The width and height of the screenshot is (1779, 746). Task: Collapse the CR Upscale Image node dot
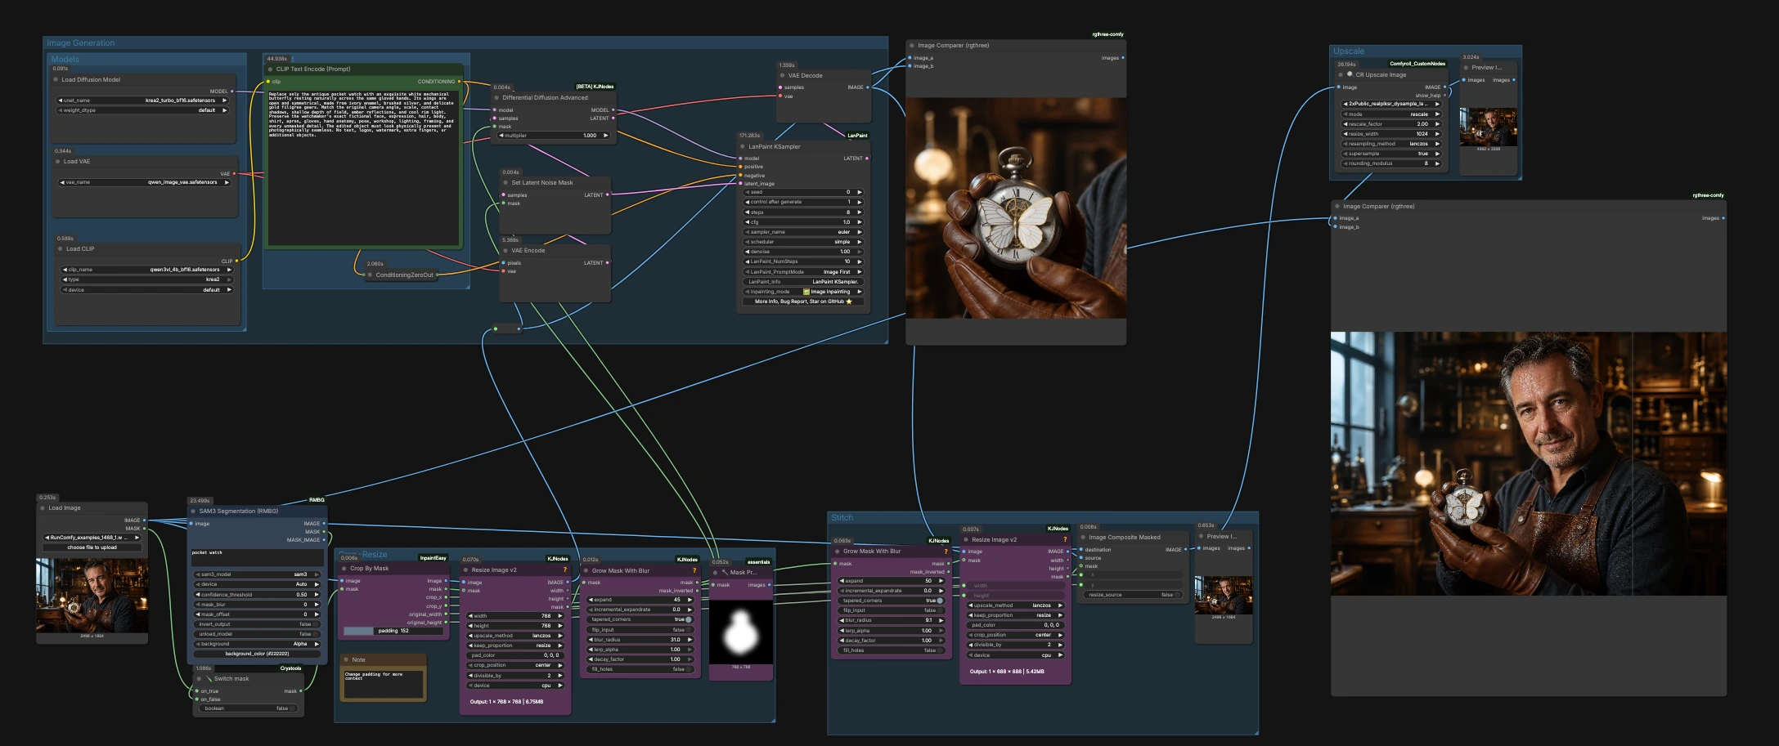tap(1341, 75)
